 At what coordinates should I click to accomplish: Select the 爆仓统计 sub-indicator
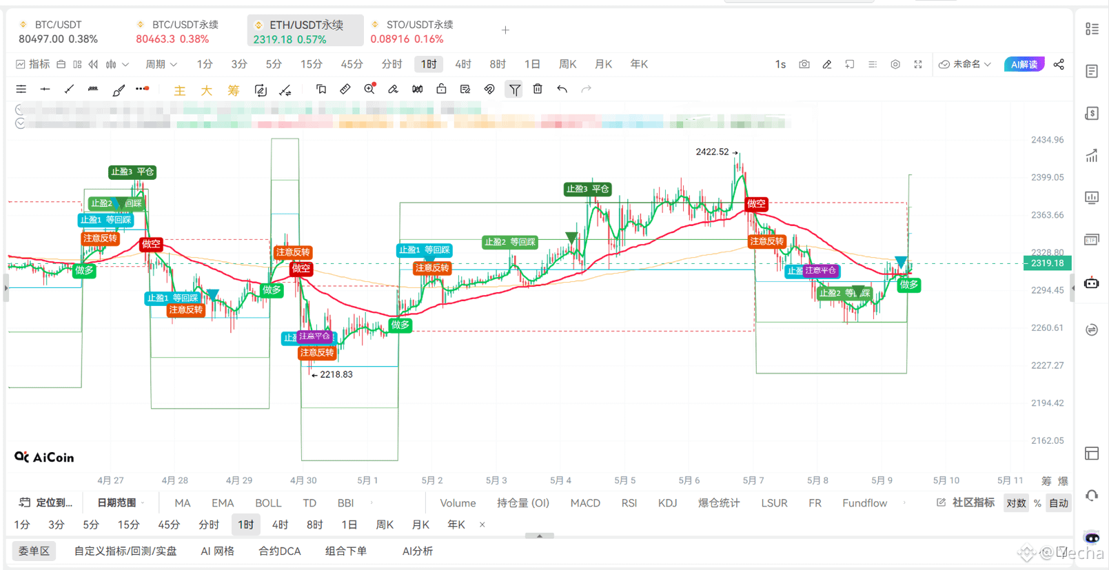click(x=719, y=503)
